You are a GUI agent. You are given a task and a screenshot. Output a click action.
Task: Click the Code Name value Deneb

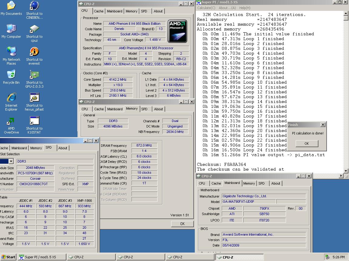coord(119,29)
